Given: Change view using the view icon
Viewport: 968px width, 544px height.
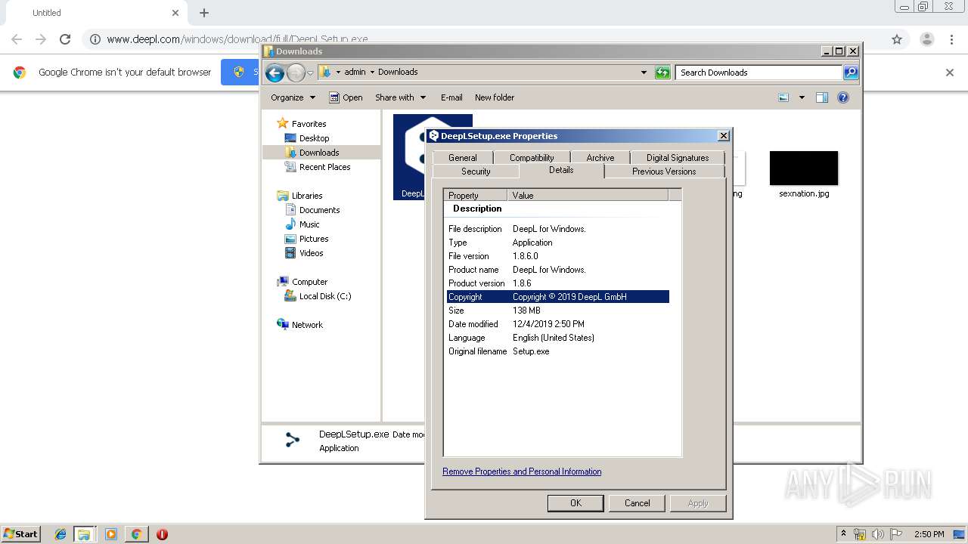Looking at the screenshot, I should (783, 97).
